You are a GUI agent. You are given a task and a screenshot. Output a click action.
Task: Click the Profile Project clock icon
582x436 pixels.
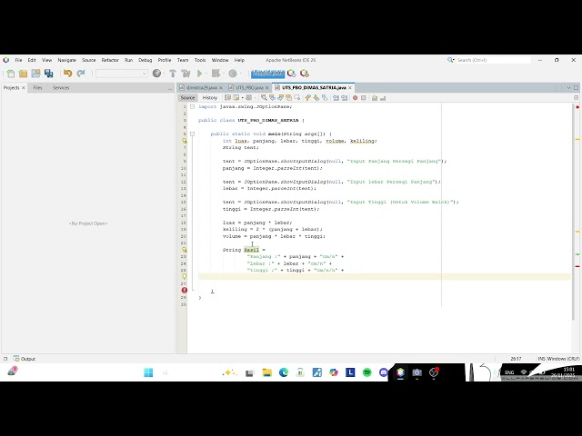tap(233, 74)
